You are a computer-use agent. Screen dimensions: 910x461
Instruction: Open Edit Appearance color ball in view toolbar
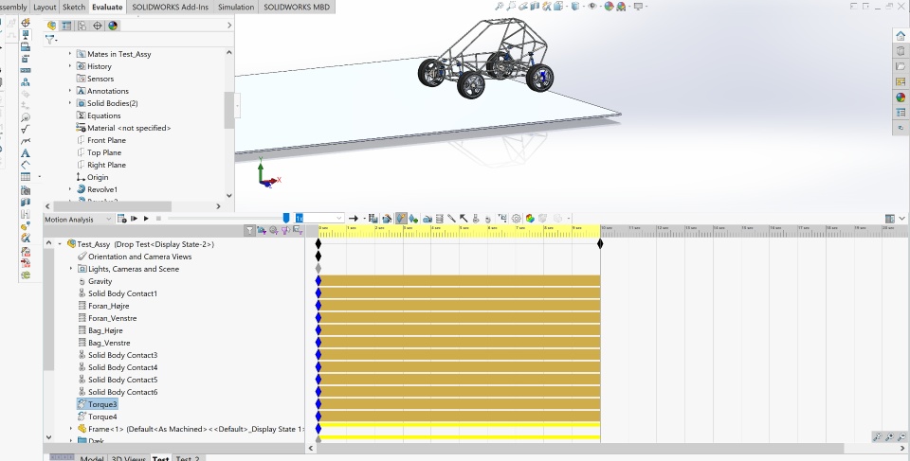pyautogui.click(x=609, y=7)
